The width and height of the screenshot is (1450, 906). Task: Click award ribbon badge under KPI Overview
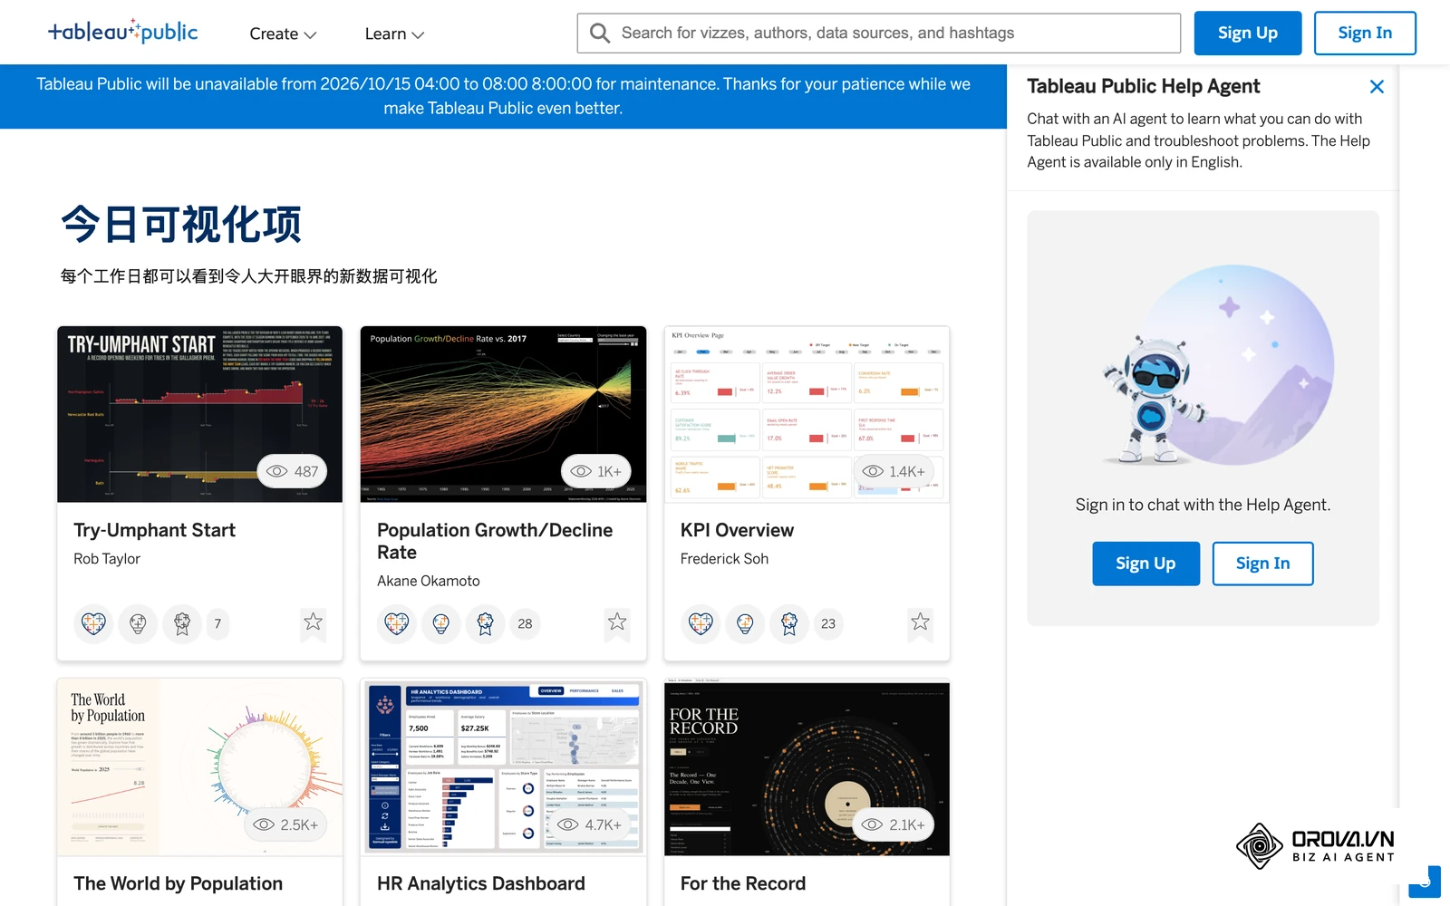[789, 623]
